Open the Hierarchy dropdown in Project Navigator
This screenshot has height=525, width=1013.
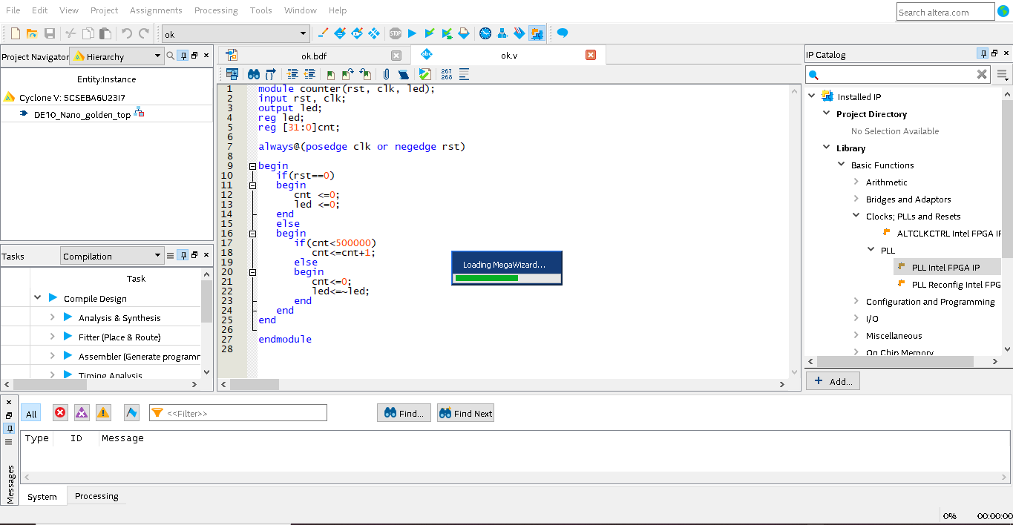(x=117, y=56)
